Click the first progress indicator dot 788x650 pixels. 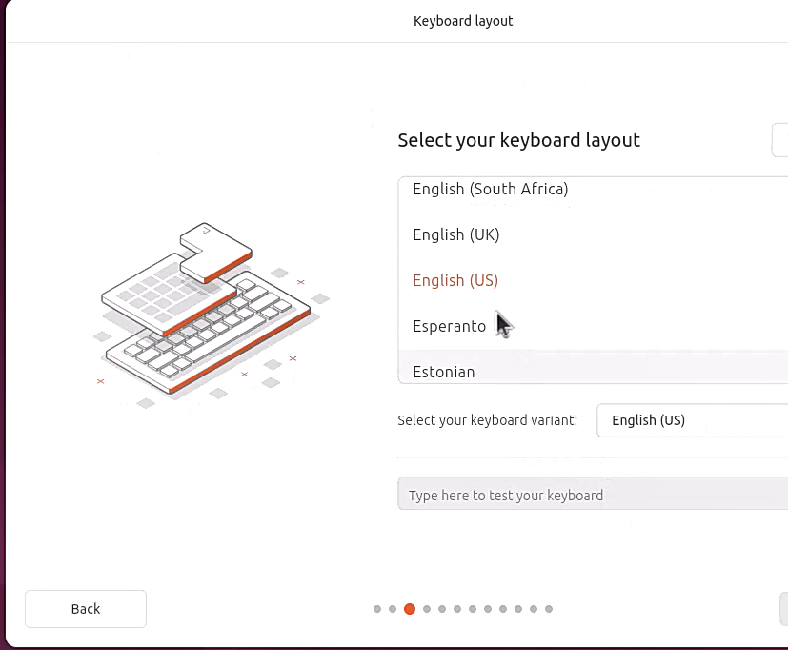[x=377, y=608]
